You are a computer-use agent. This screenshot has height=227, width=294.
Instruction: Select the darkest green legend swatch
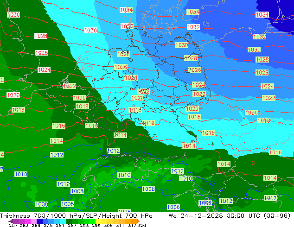pyautogui.click(x=69, y=221)
